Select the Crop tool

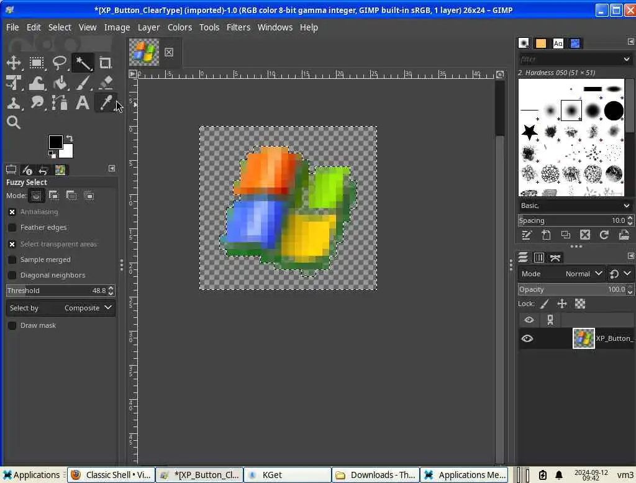click(x=106, y=63)
